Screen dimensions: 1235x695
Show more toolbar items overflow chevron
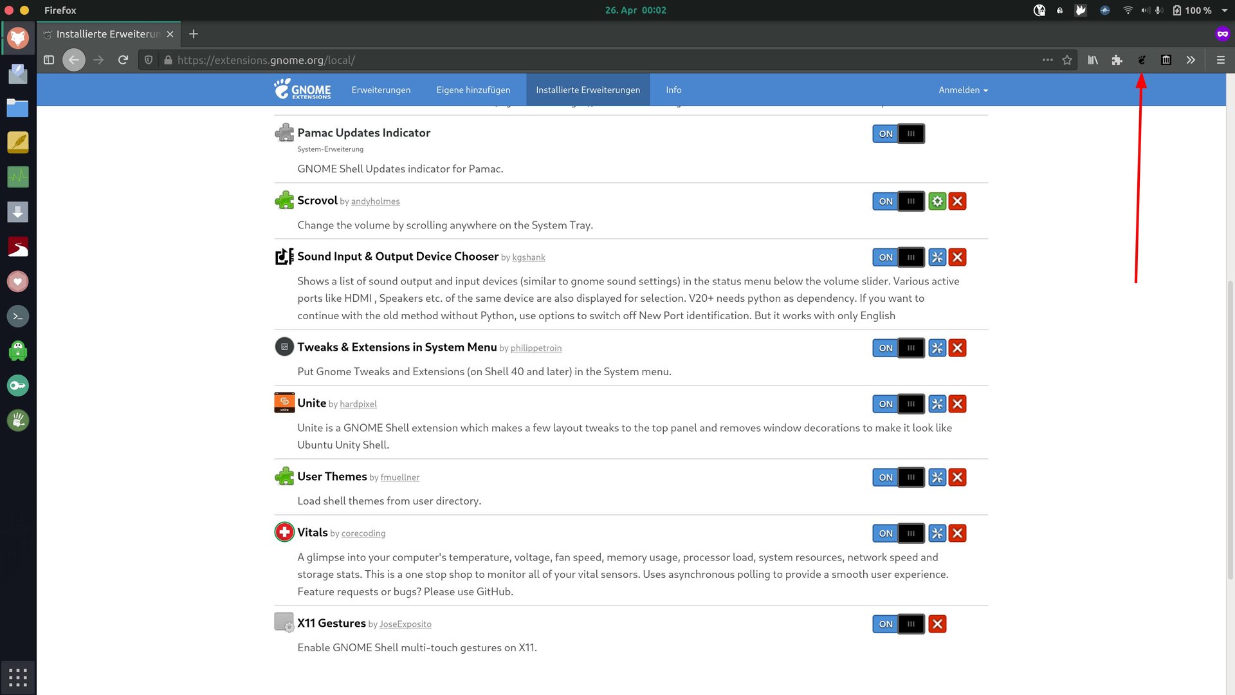pyautogui.click(x=1191, y=60)
